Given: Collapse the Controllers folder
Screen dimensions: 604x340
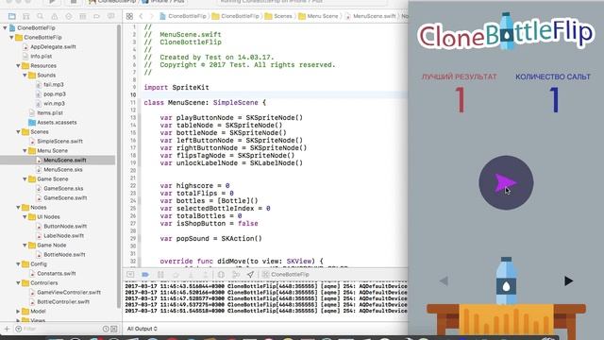Looking at the screenshot, I should (18, 283).
